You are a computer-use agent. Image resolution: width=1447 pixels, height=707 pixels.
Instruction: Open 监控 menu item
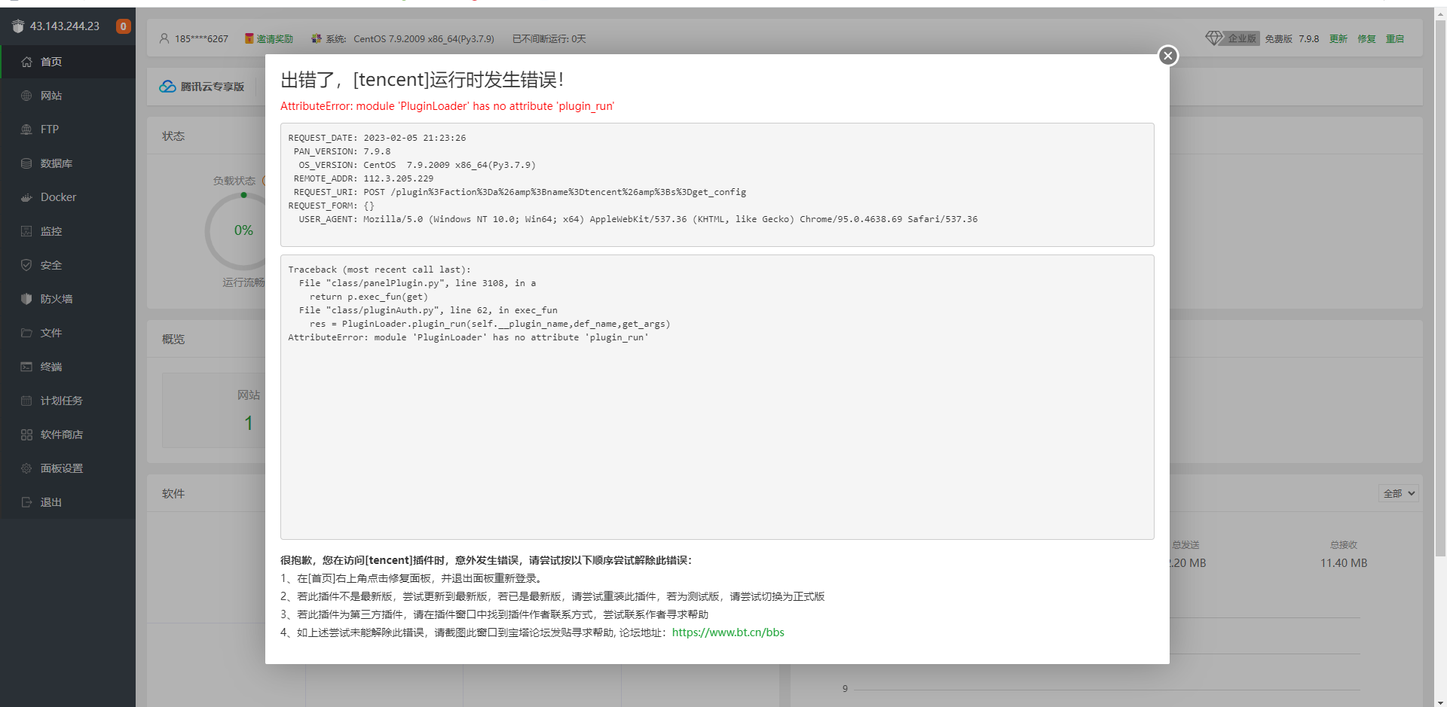click(x=68, y=231)
